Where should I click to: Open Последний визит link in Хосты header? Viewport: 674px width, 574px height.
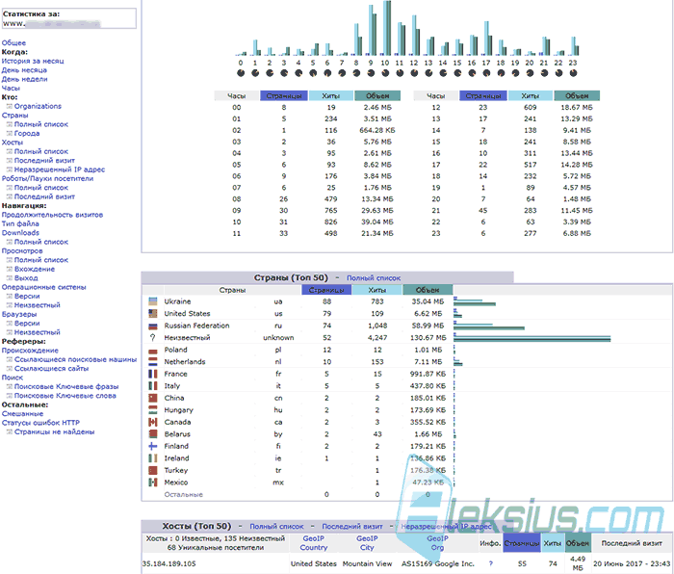coord(352,526)
